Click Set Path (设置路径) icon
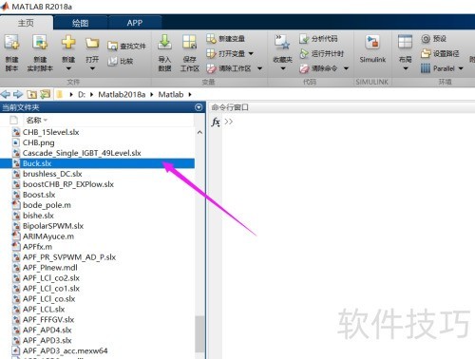 tap(426, 53)
